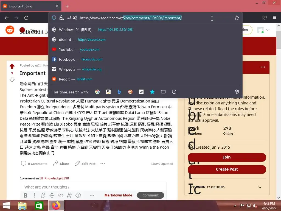Open the Ill_Knowledge3390 profile link
The width and height of the screenshot is (281, 211).
55,178
